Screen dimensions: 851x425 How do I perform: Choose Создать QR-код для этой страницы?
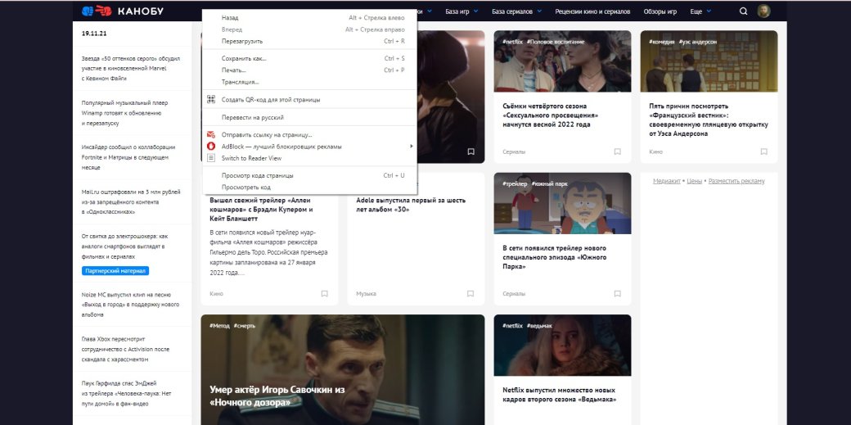pos(309,99)
